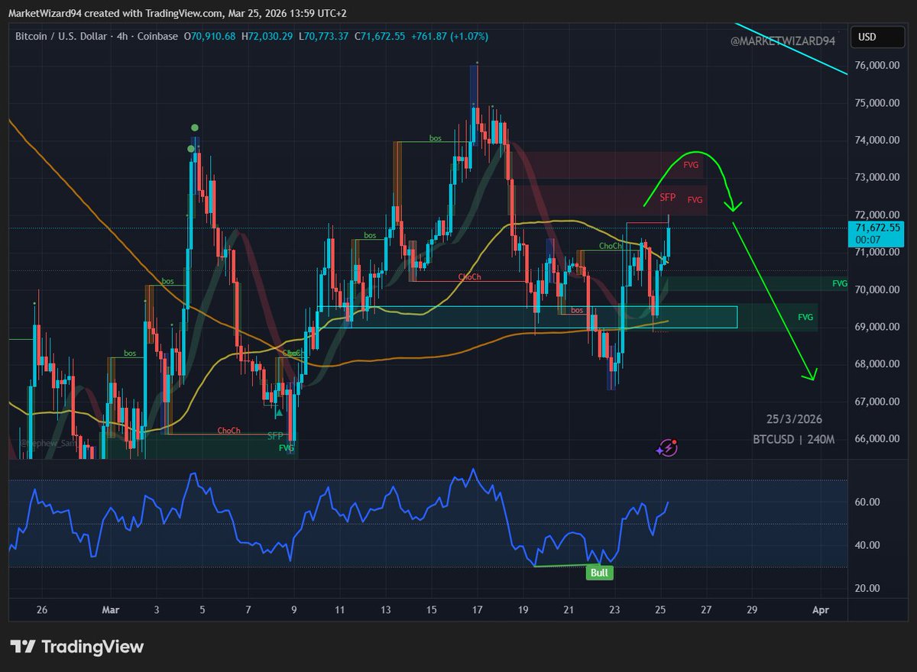Screen dimensions: 917x672
Task: Select the red SFP label
Action: tap(667, 198)
